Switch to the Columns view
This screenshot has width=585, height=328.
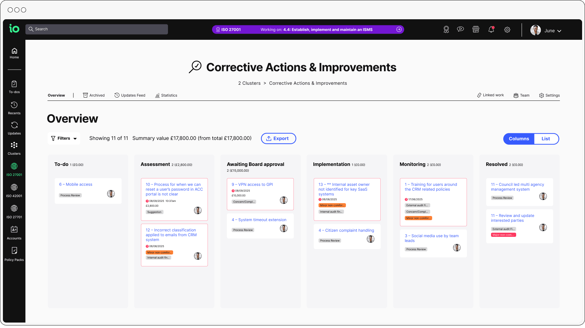[x=518, y=139]
